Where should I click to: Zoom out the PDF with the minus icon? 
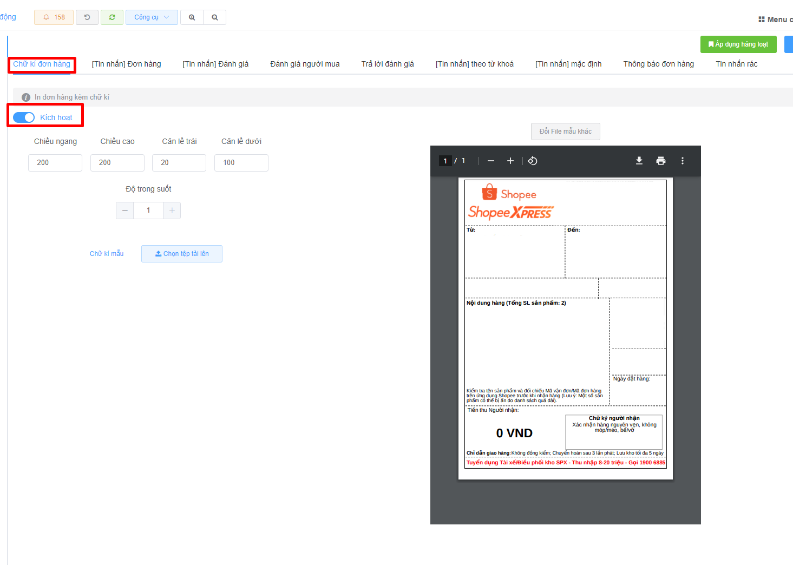[x=491, y=161]
